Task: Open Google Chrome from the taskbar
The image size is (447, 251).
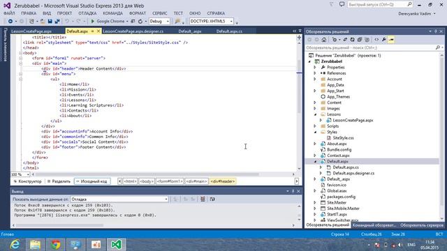Action: (56, 245)
